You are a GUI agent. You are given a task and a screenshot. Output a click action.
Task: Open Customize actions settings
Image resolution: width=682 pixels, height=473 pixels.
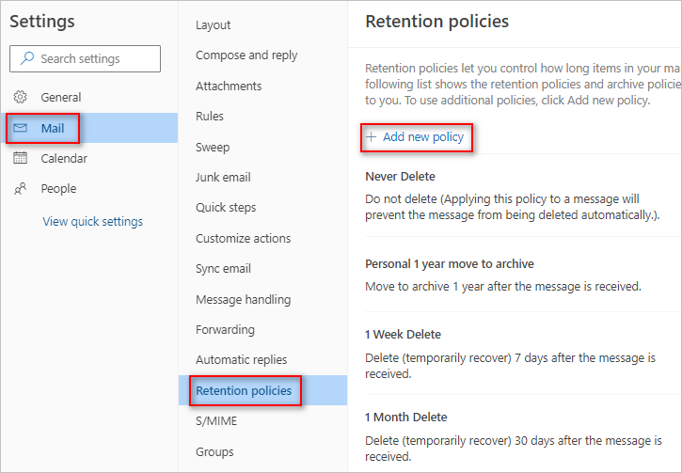point(243,238)
